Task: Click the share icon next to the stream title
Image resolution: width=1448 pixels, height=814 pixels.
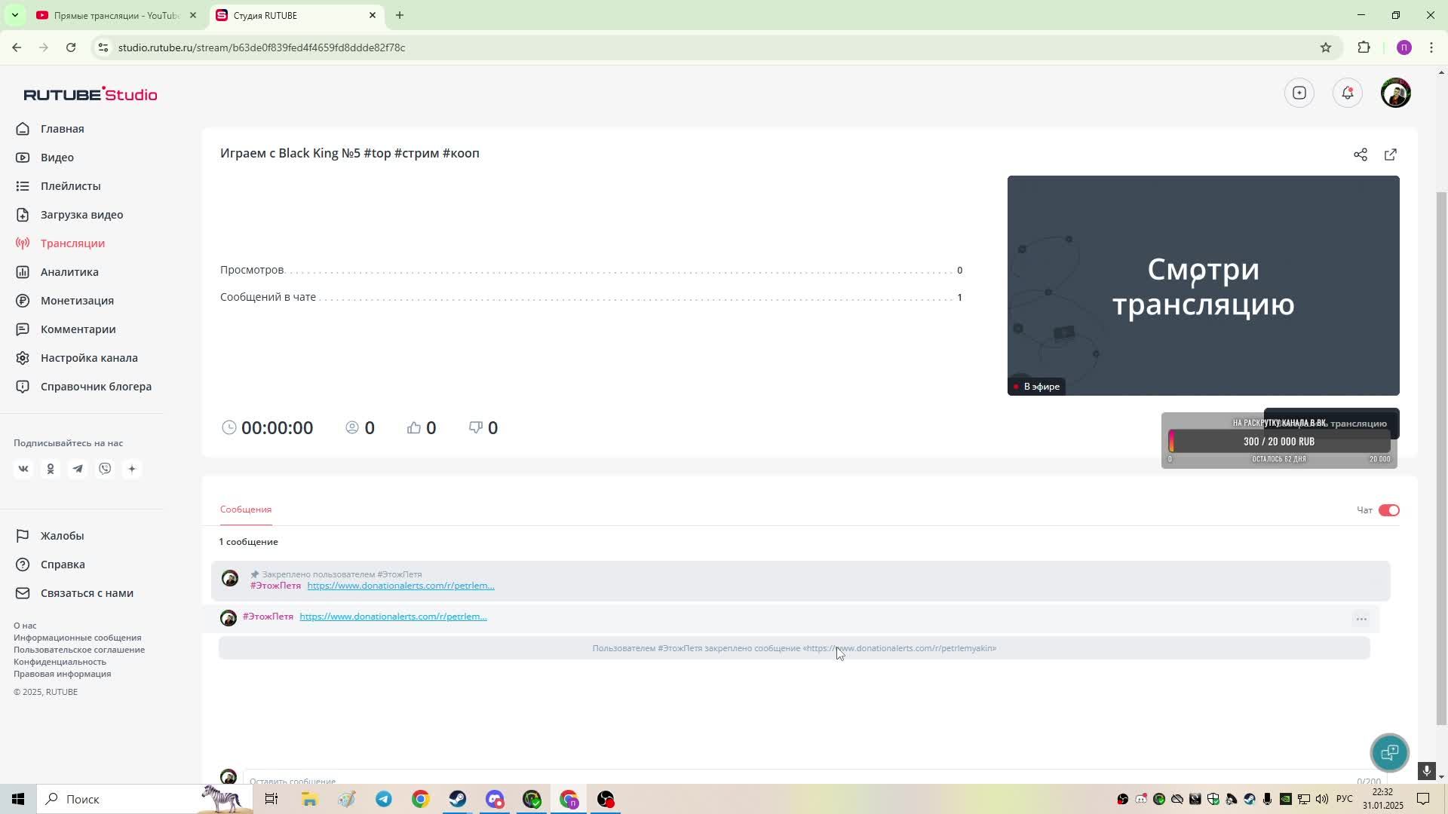Action: click(x=1360, y=155)
